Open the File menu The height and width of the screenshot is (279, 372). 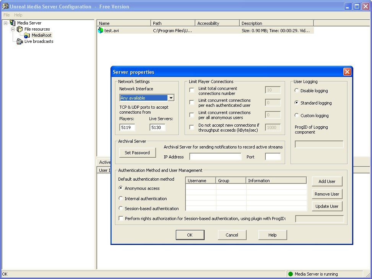tap(6, 15)
